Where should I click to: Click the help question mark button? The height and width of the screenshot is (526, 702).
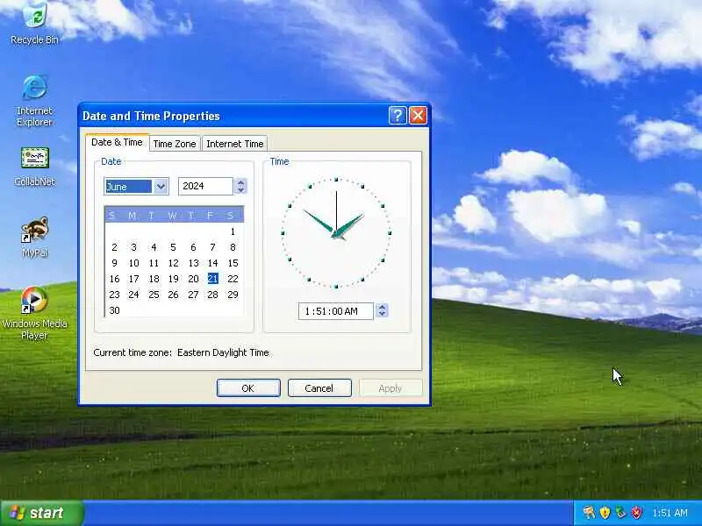(x=398, y=116)
